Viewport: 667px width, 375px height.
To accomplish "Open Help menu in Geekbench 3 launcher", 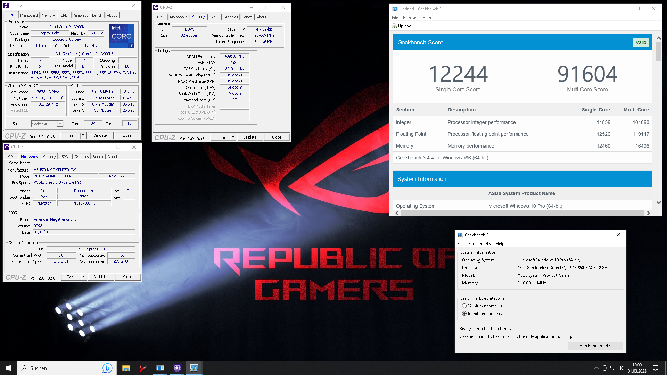I will (500, 244).
